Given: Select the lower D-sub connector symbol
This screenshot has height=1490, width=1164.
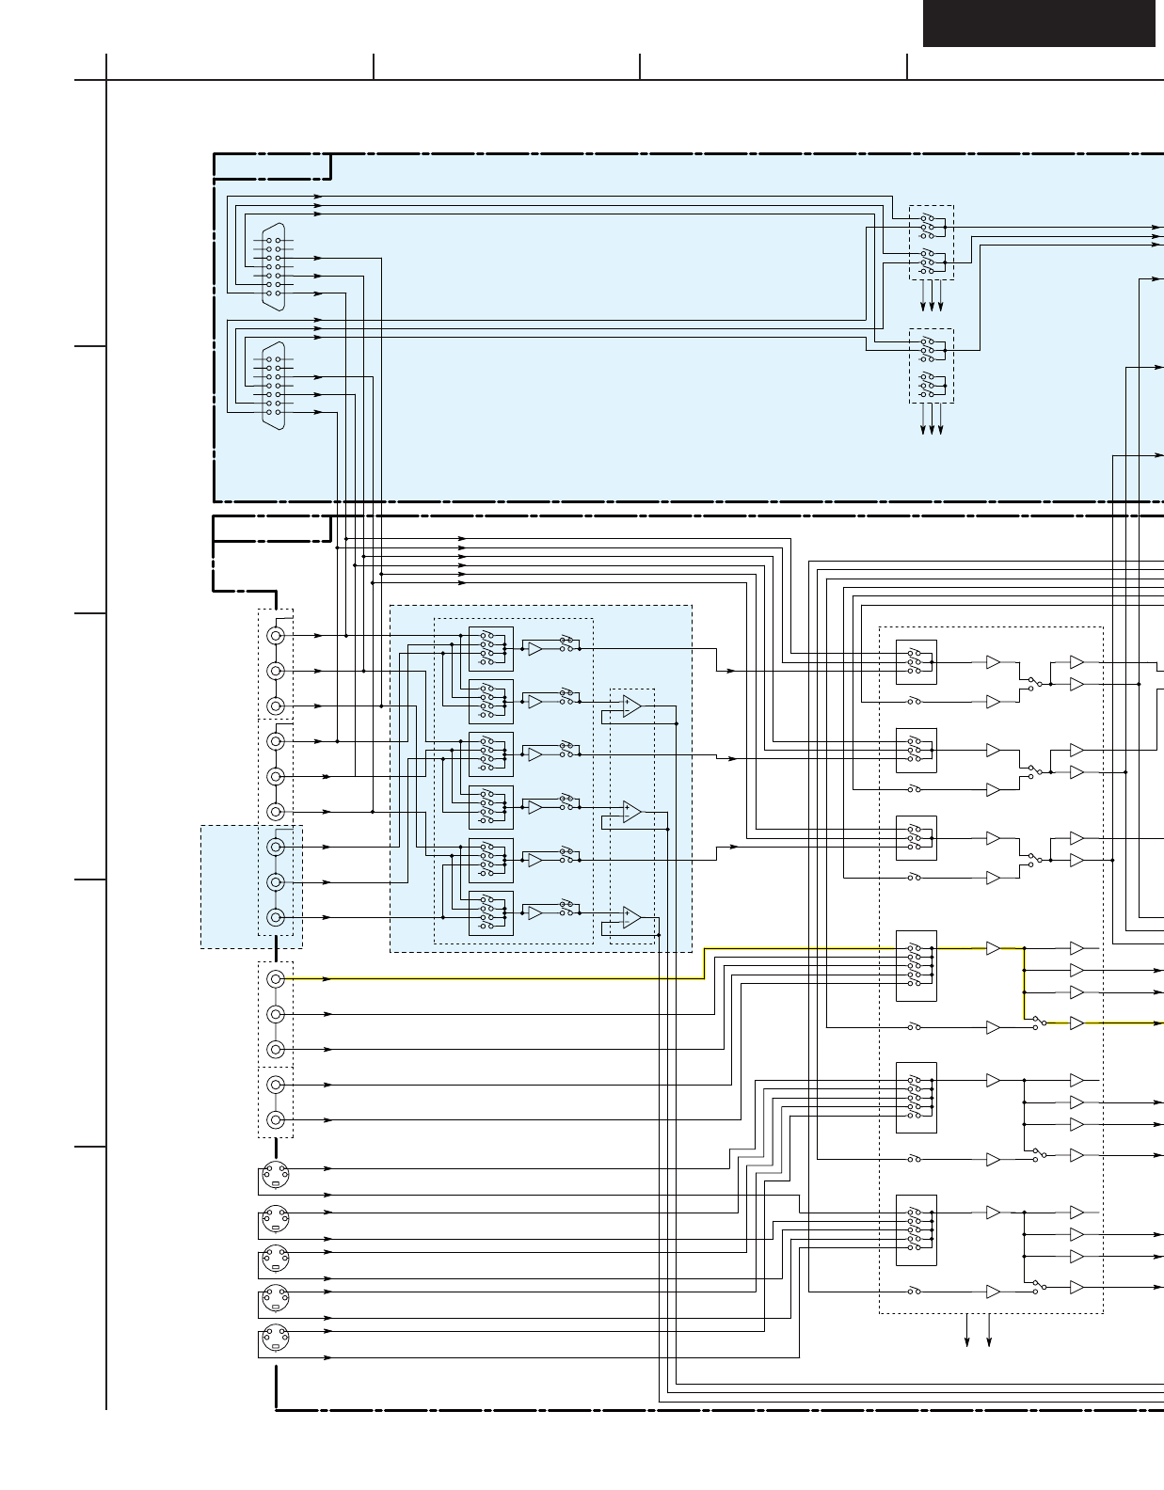Looking at the screenshot, I should tap(274, 386).
